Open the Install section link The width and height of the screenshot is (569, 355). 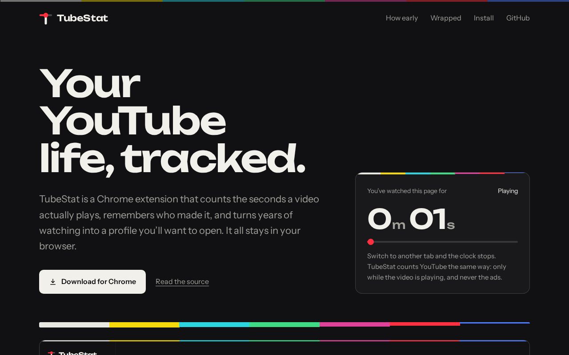(x=484, y=18)
